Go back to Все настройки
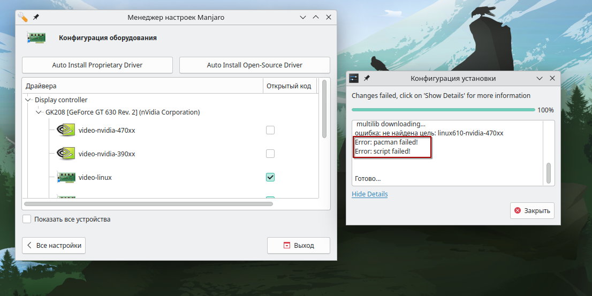The height and width of the screenshot is (296, 592). pyautogui.click(x=54, y=245)
